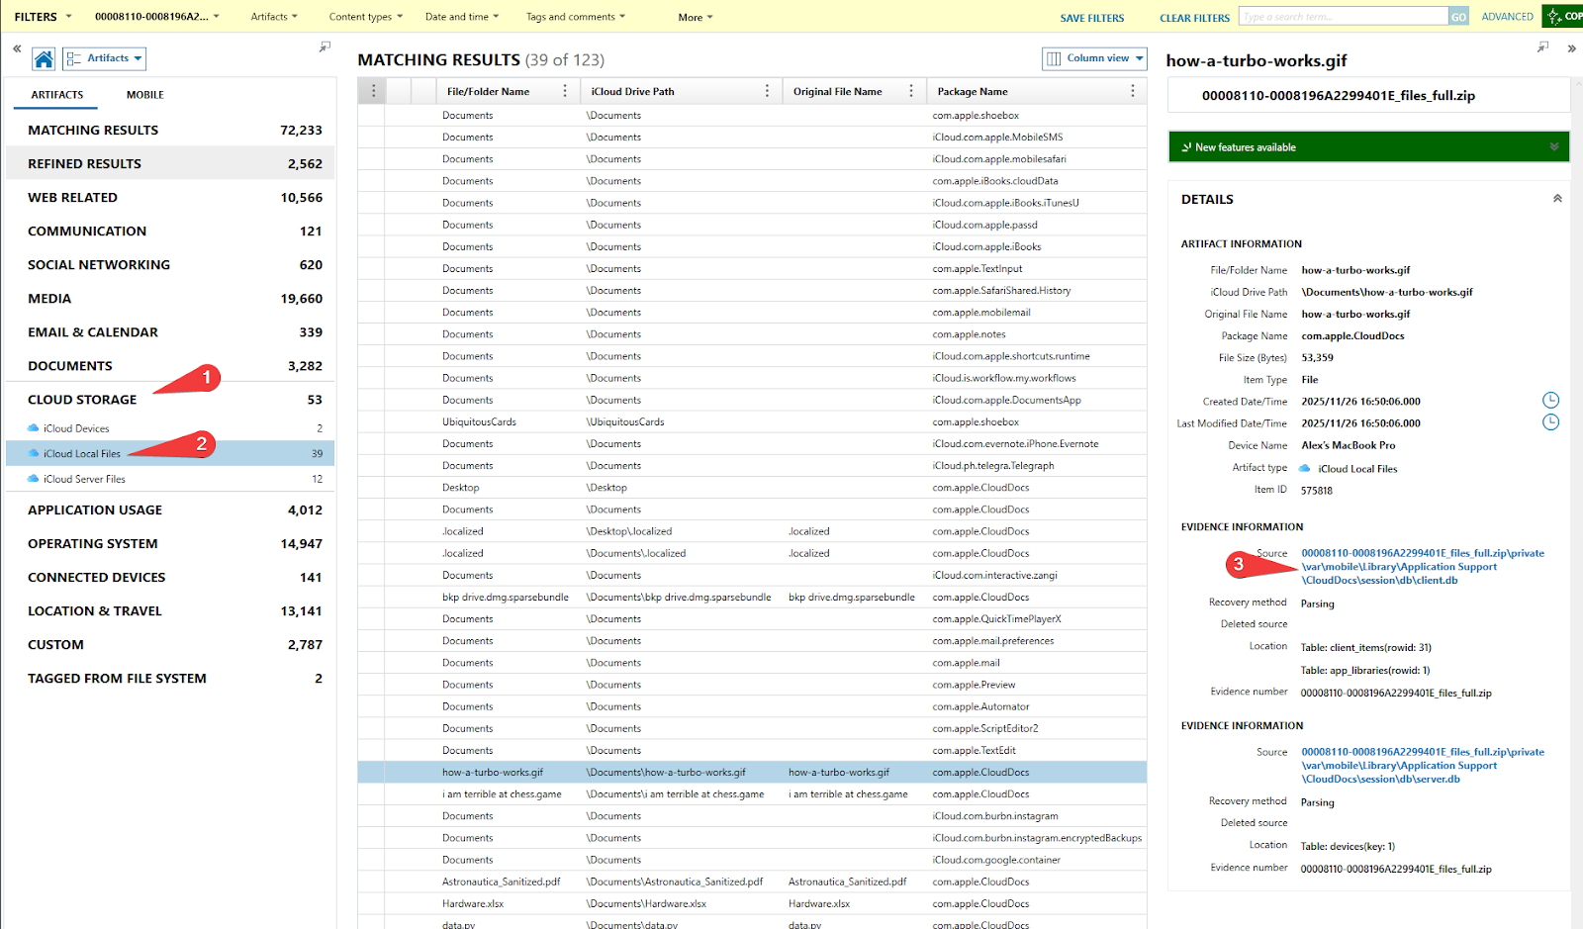This screenshot has height=929, width=1583.
Task: Select the CUSTOM category
Action: click(x=170, y=644)
